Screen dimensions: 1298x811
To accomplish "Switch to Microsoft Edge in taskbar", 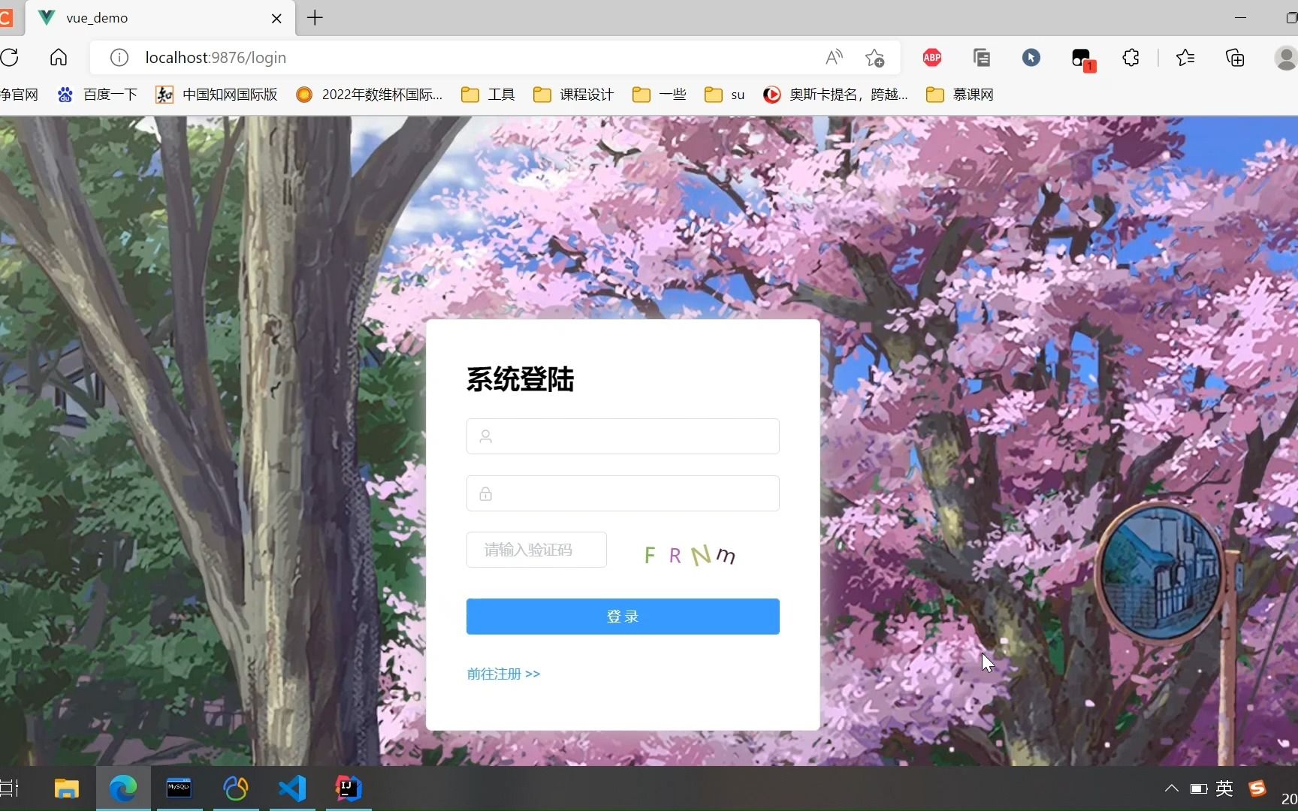I will tap(123, 788).
